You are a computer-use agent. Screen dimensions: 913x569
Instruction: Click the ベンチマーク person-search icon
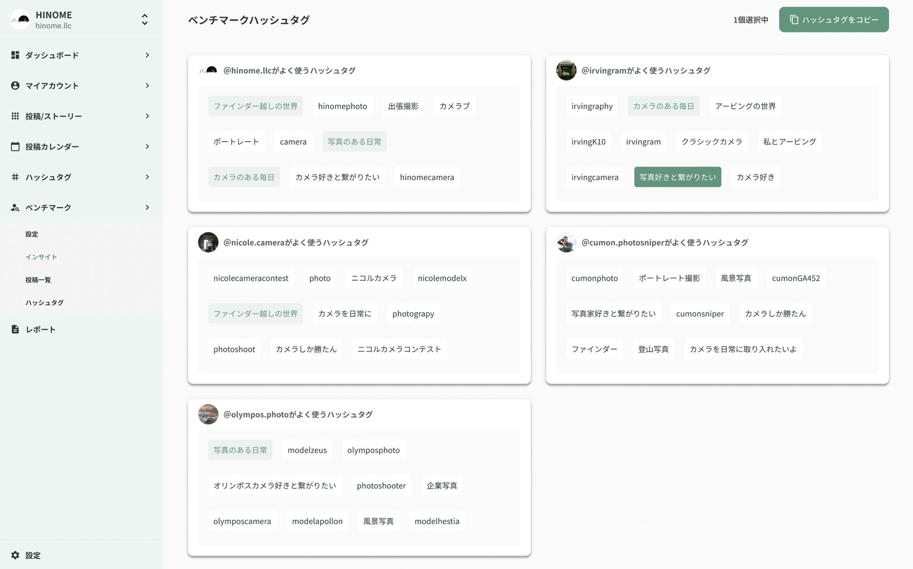(15, 207)
